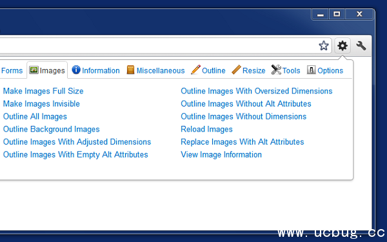Click the Resize tab ruler icon
The image size is (387, 242).
[x=236, y=70]
